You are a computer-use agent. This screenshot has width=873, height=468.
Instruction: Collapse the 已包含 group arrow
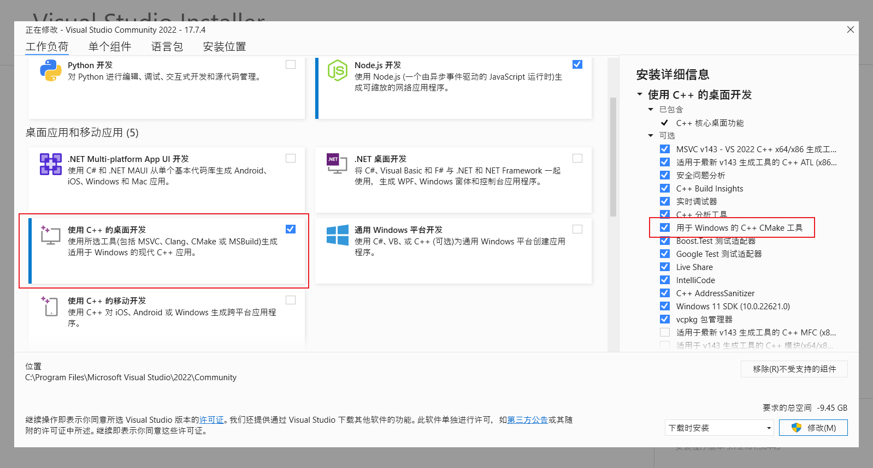pyautogui.click(x=651, y=109)
